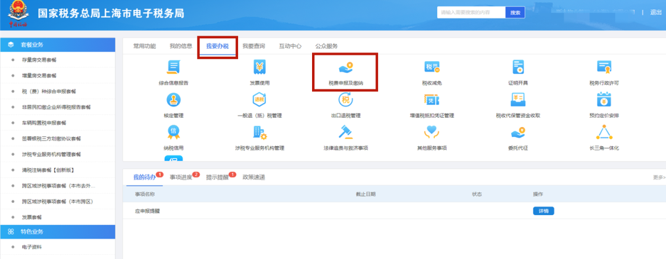This screenshot has height=259, width=666.
Task: Click the tax bureau emblem logo
Action: (x=17, y=14)
